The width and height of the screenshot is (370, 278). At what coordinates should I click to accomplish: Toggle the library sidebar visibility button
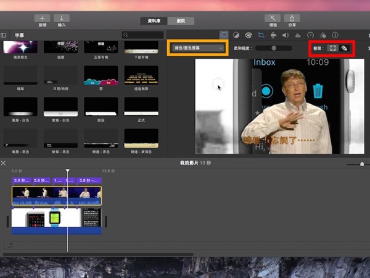4,35
